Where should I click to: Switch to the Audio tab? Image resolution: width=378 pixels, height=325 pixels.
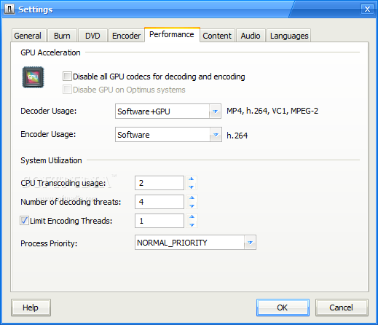pos(251,36)
